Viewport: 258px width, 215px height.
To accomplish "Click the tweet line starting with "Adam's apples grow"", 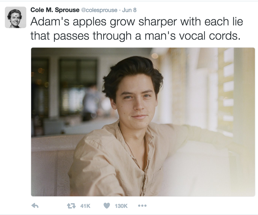I will (137, 22).
